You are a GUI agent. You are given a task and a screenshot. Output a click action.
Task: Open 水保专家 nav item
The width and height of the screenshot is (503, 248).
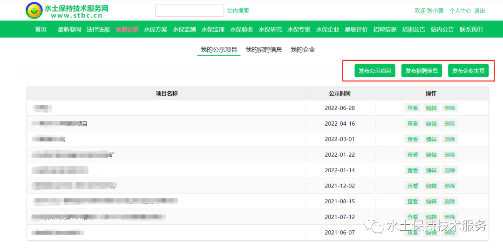tap(299, 29)
